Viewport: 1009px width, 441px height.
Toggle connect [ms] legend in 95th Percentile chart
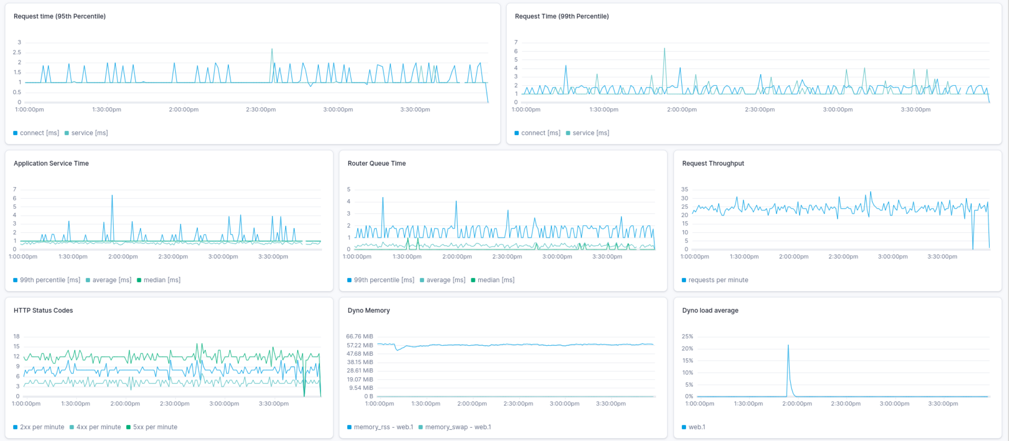36,133
